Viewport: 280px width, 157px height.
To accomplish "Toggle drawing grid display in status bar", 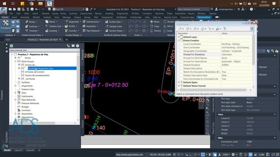I will (174, 154).
